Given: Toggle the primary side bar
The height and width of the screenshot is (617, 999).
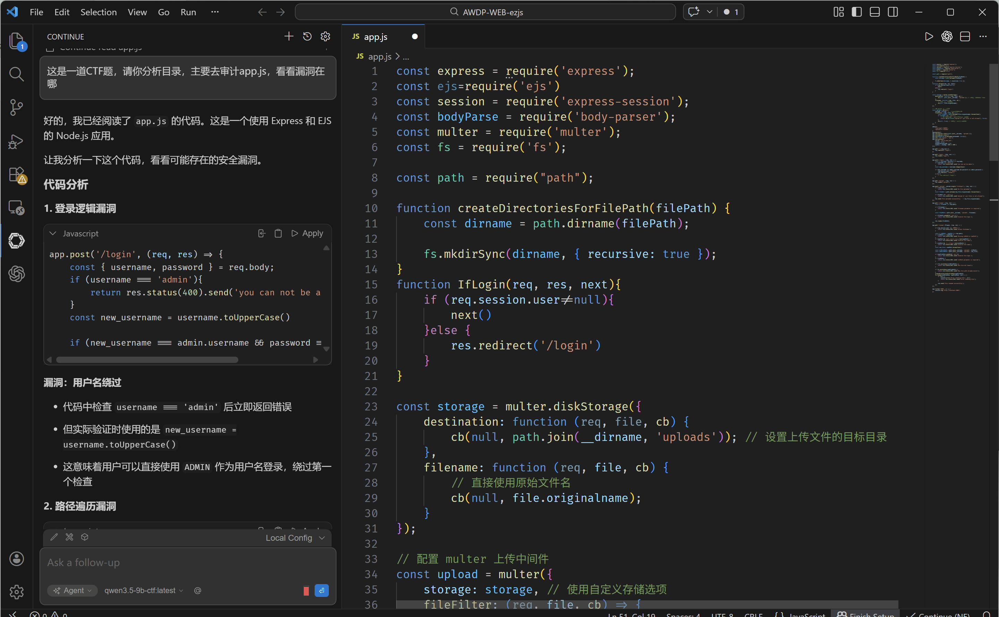Looking at the screenshot, I should pos(856,12).
